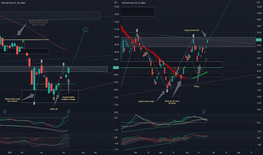Click 98.00 on the daily price axis
The image size is (263, 155).
(259, 20)
